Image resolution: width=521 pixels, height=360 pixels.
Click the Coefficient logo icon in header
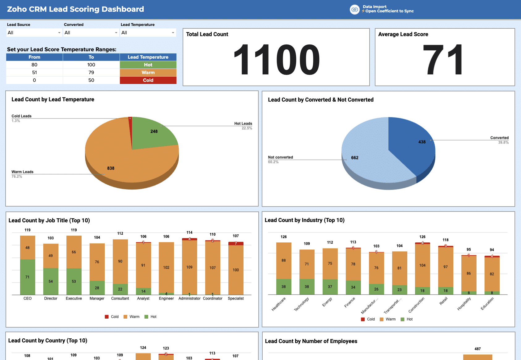pos(354,10)
